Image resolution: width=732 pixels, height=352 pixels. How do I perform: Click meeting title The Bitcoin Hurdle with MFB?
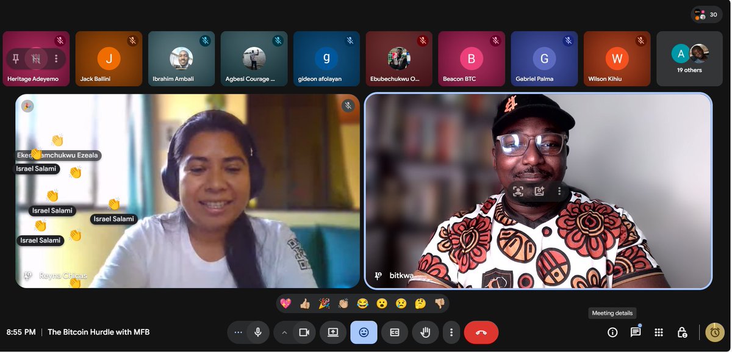[99, 332]
